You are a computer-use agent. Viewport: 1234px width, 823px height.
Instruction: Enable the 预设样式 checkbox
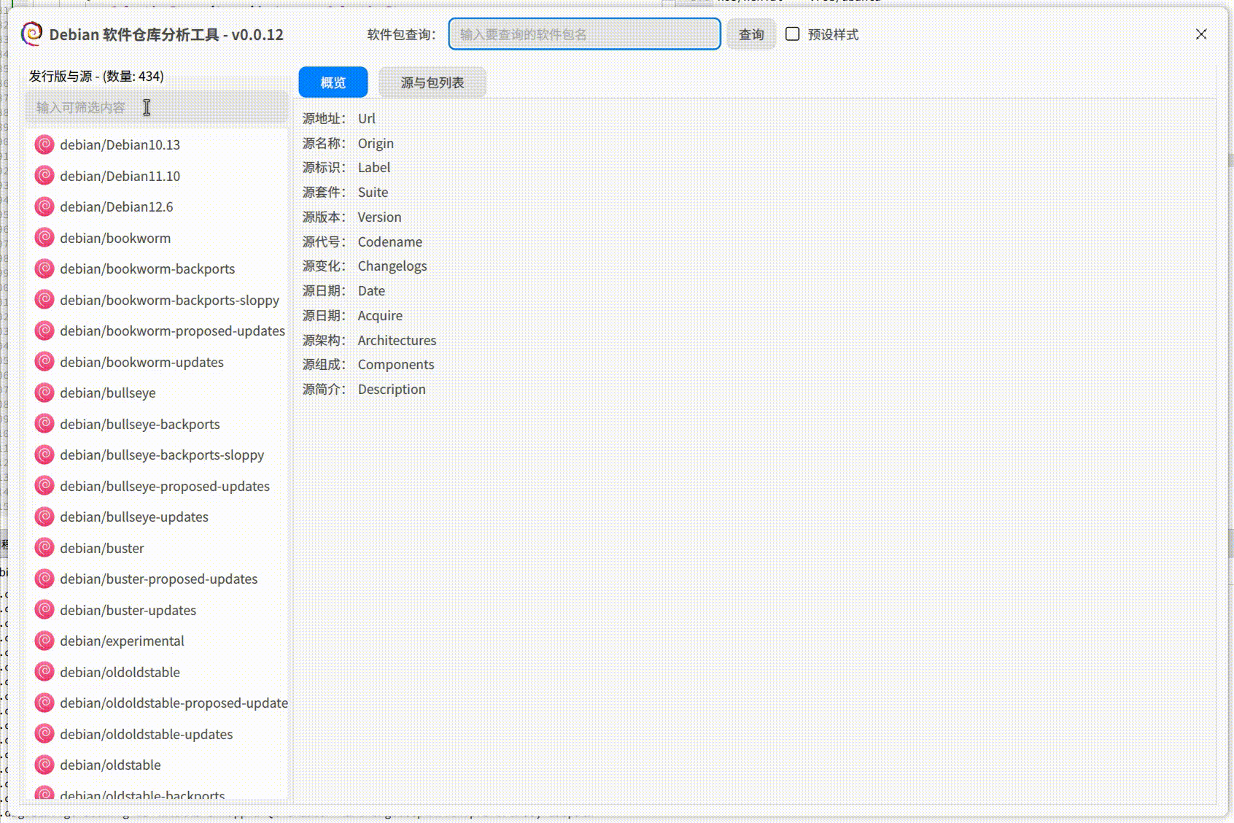tap(792, 34)
